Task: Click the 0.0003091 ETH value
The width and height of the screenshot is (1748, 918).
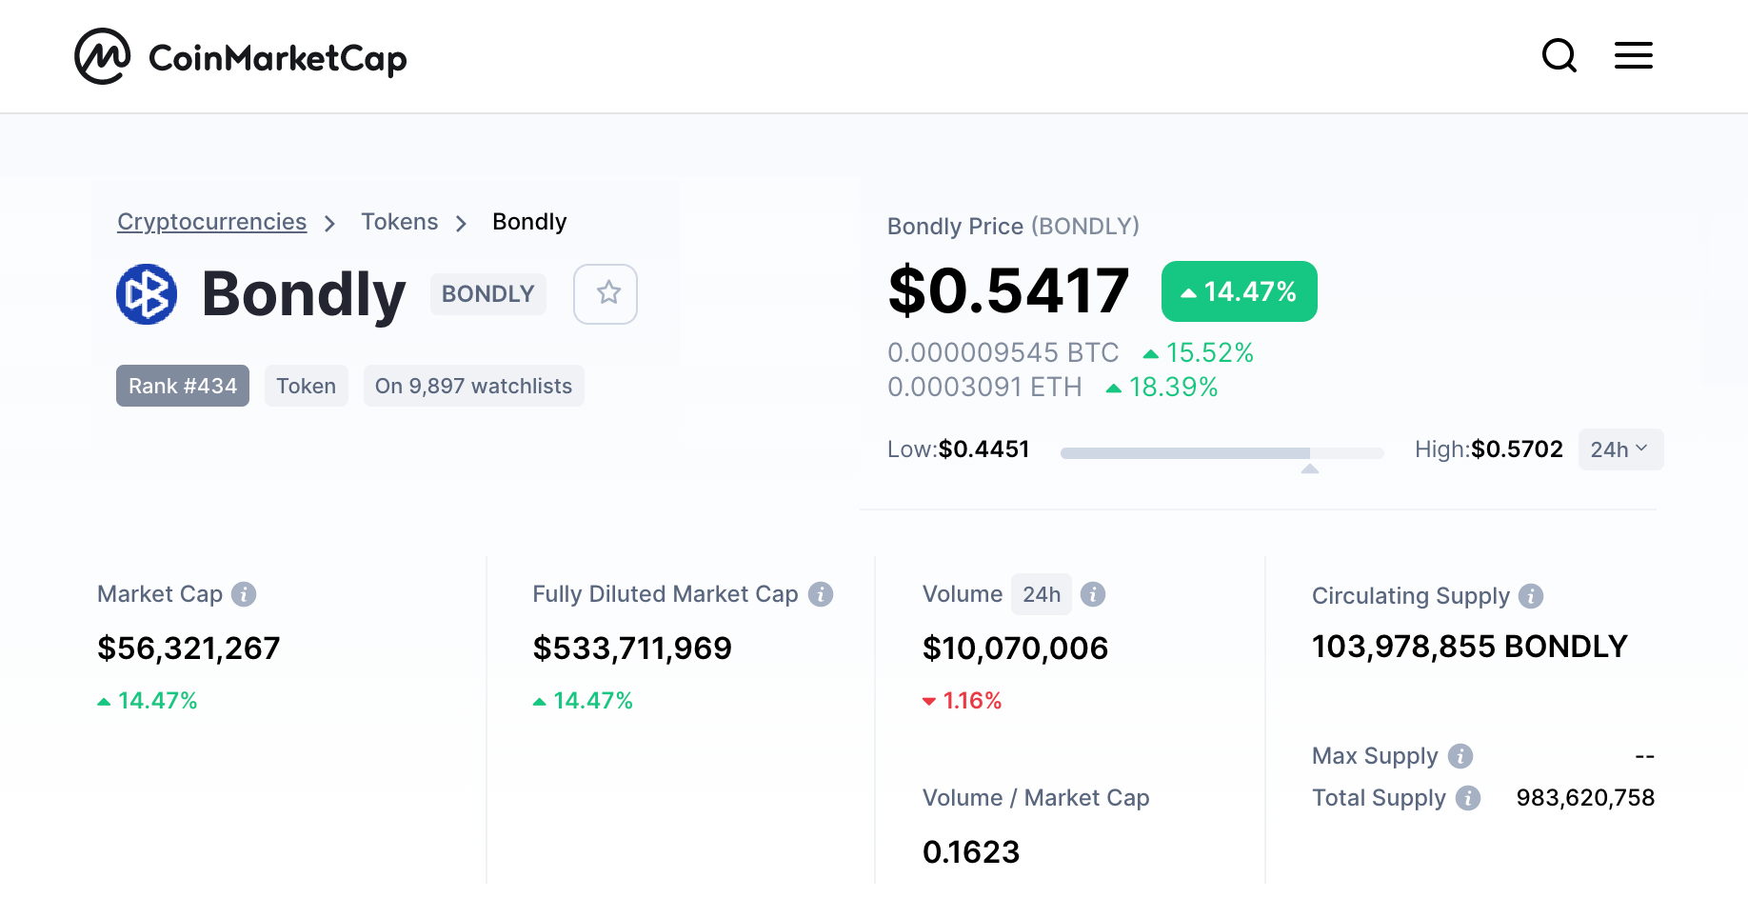Action: tap(984, 387)
